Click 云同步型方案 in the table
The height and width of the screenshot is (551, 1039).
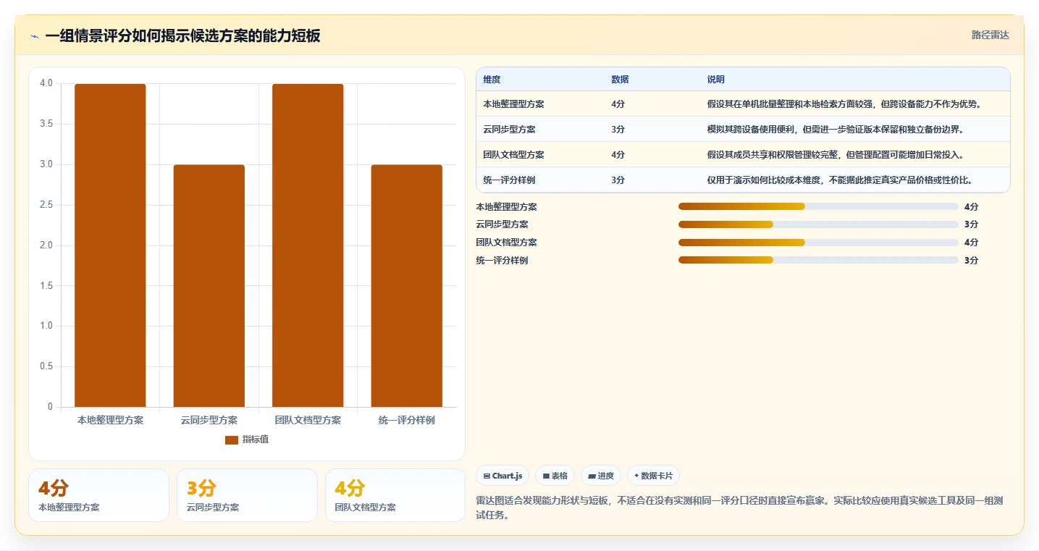click(x=509, y=130)
